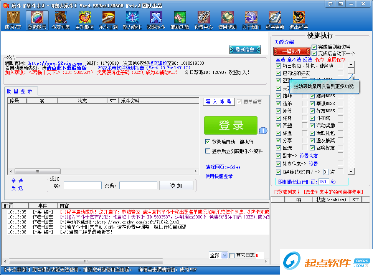Click the 退出程序 exit icon

[299, 20]
